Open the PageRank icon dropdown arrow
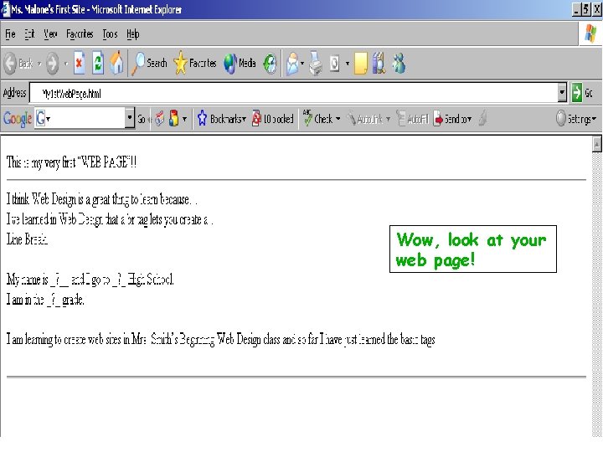This screenshot has width=603, height=452. pyautogui.click(x=184, y=119)
